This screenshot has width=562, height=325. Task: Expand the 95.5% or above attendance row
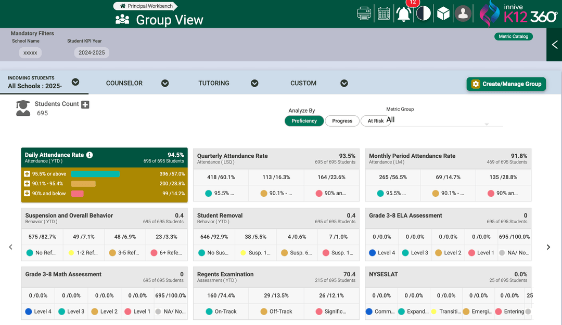[x=27, y=174]
